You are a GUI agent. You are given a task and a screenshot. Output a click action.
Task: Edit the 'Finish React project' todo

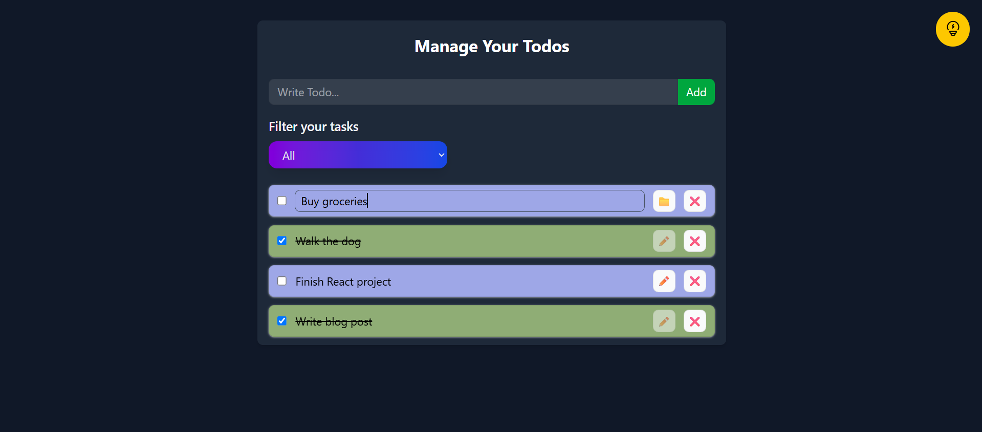pyautogui.click(x=663, y=281)
